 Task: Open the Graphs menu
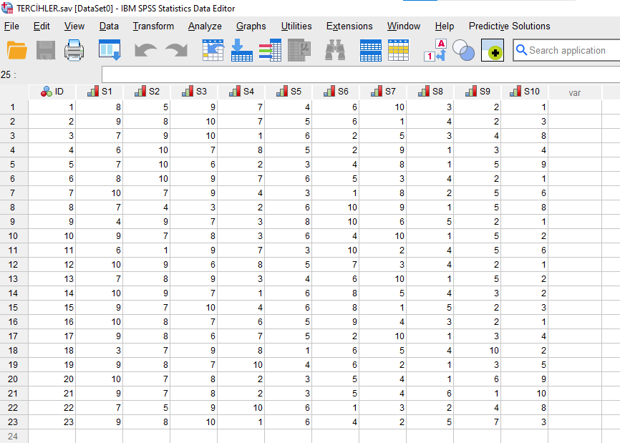(x=251, y=26)
